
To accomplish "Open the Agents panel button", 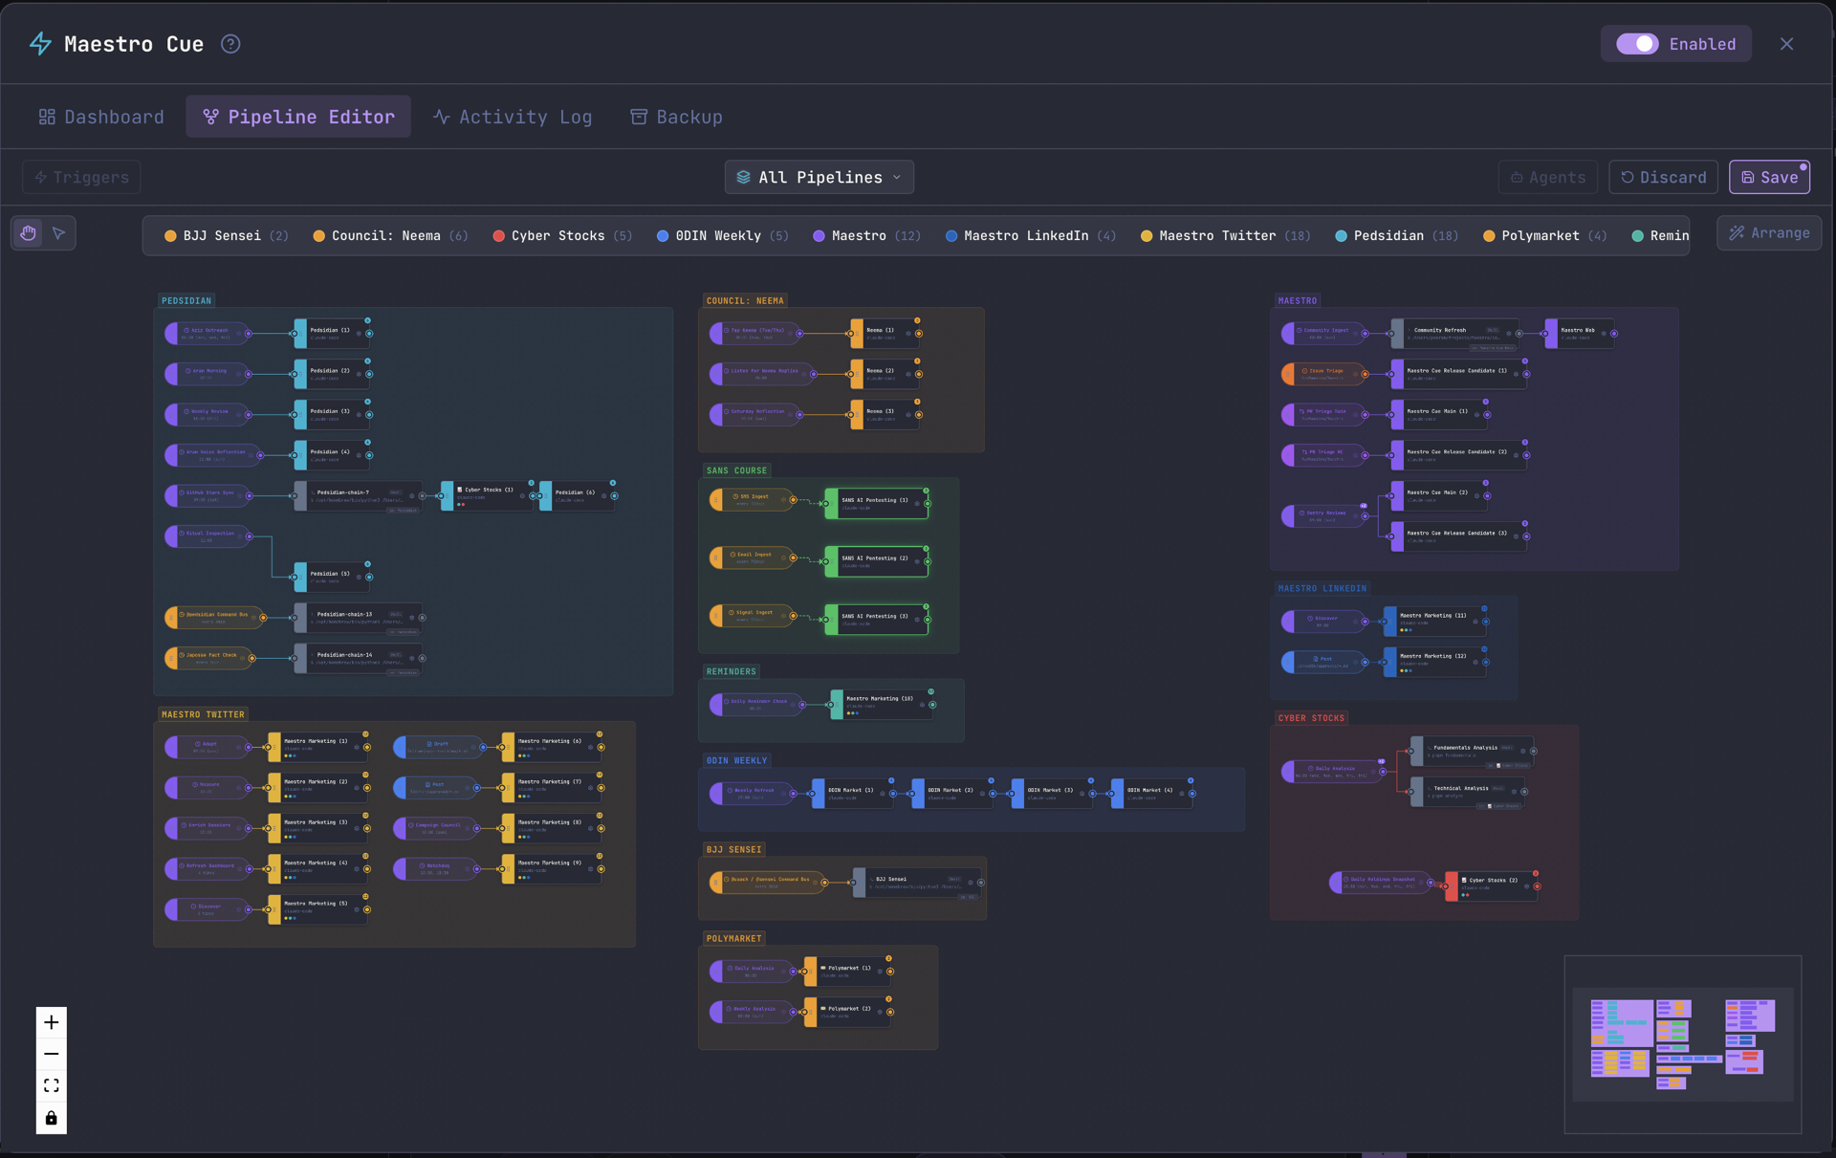I will click(x=1547, y=177).
